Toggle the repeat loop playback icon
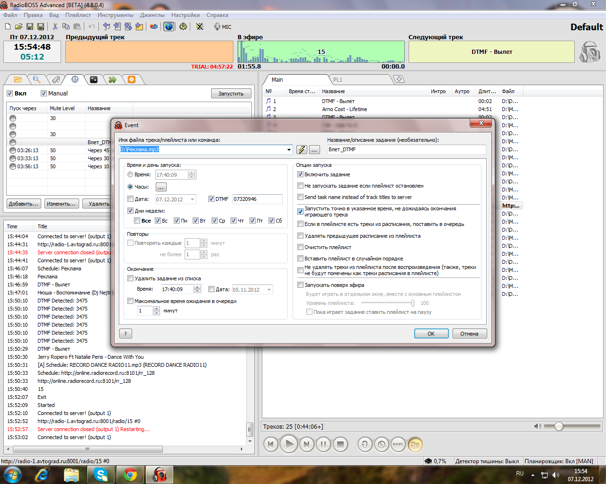Screen dimensions: 606x484 tap(365, 444)
